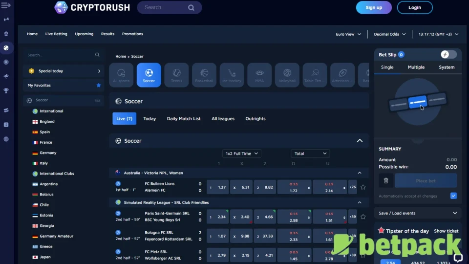Open the 1x2 Full Time dropdown

241,154
